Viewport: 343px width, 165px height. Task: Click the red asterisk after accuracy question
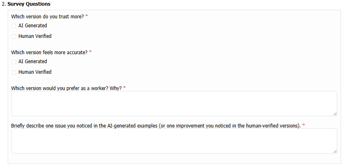(90, 52)
